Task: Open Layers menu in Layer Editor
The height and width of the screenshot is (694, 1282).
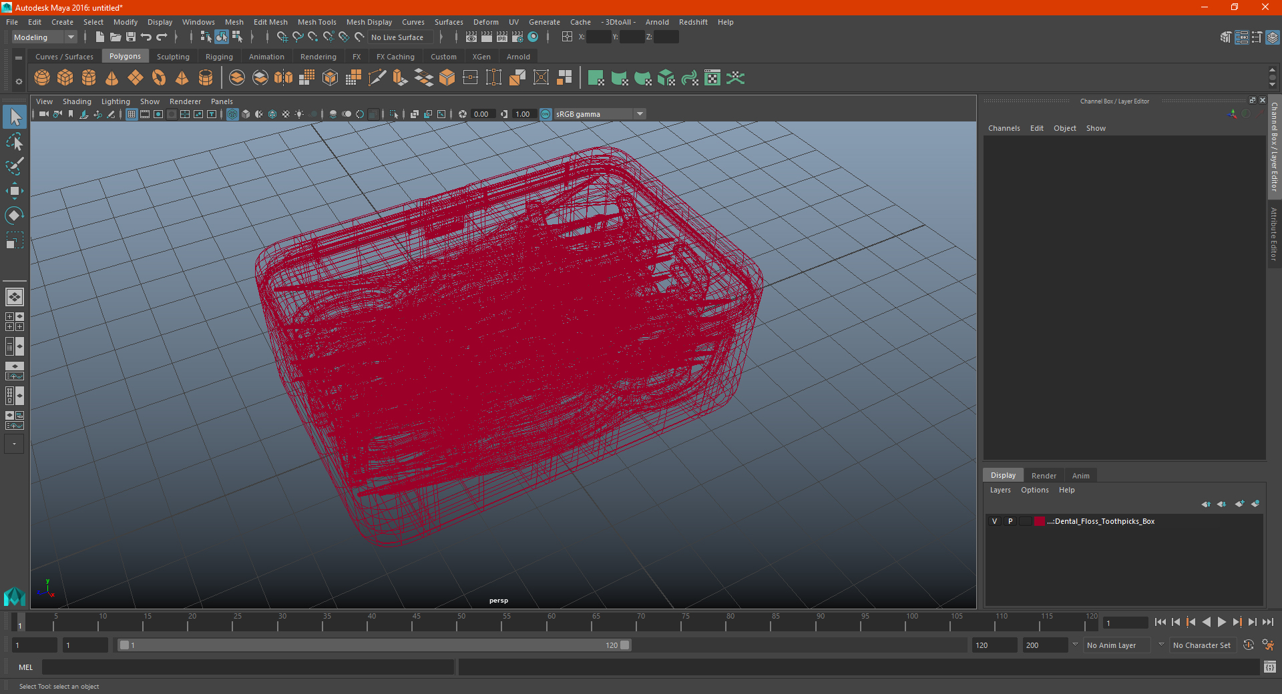Action: pos(1000,490)
